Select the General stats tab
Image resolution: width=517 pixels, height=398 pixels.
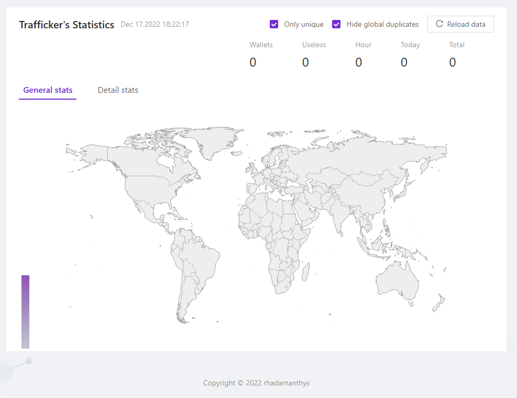[48, 90]
